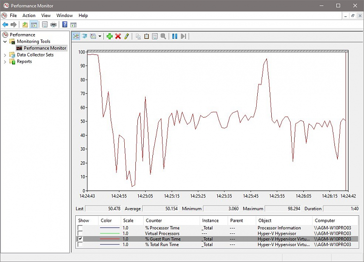Click red % Guest Run Time color line
The image size is (364, 262).
click(110, 239)
